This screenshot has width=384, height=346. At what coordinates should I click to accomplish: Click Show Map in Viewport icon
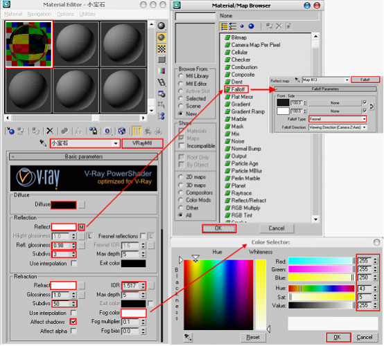122,131
